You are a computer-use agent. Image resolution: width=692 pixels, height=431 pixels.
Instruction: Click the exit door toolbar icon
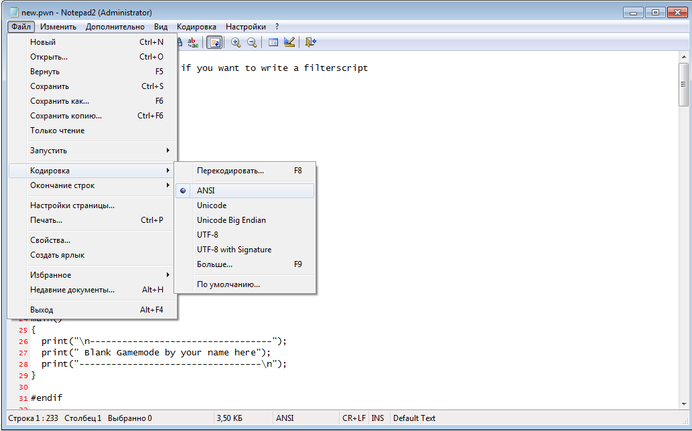[310, 42]
